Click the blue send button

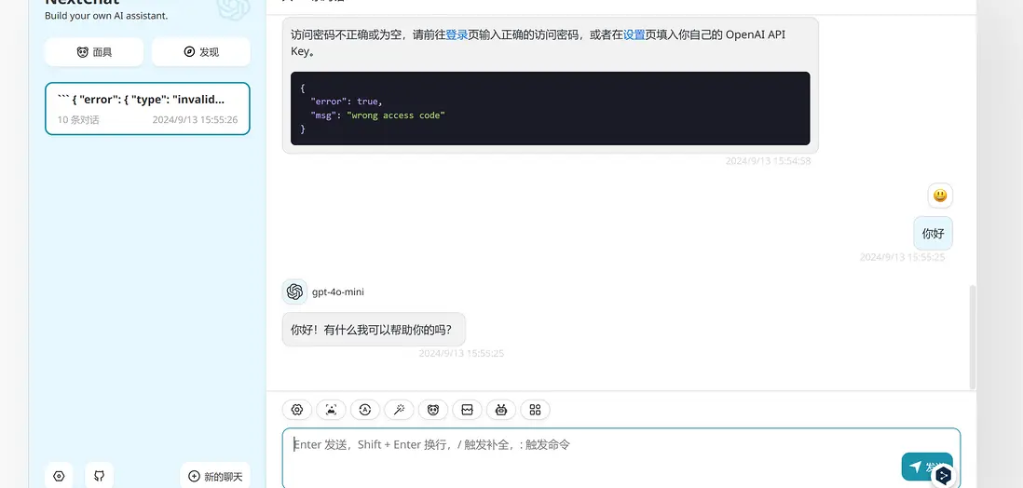click(927, 468)
